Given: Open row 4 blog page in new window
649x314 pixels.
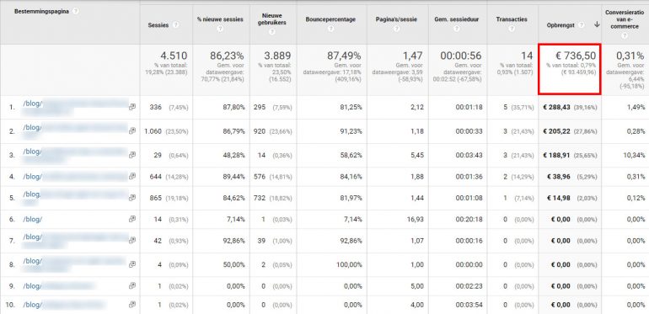Looking at the screenshot, I should click(x=132, y=176).
